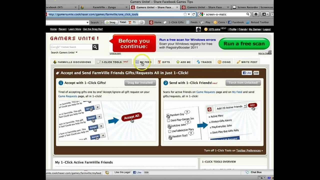Screen dimensions: 320x180
Task: Open Game Requests link in Accept section
Action: [67, 96]
